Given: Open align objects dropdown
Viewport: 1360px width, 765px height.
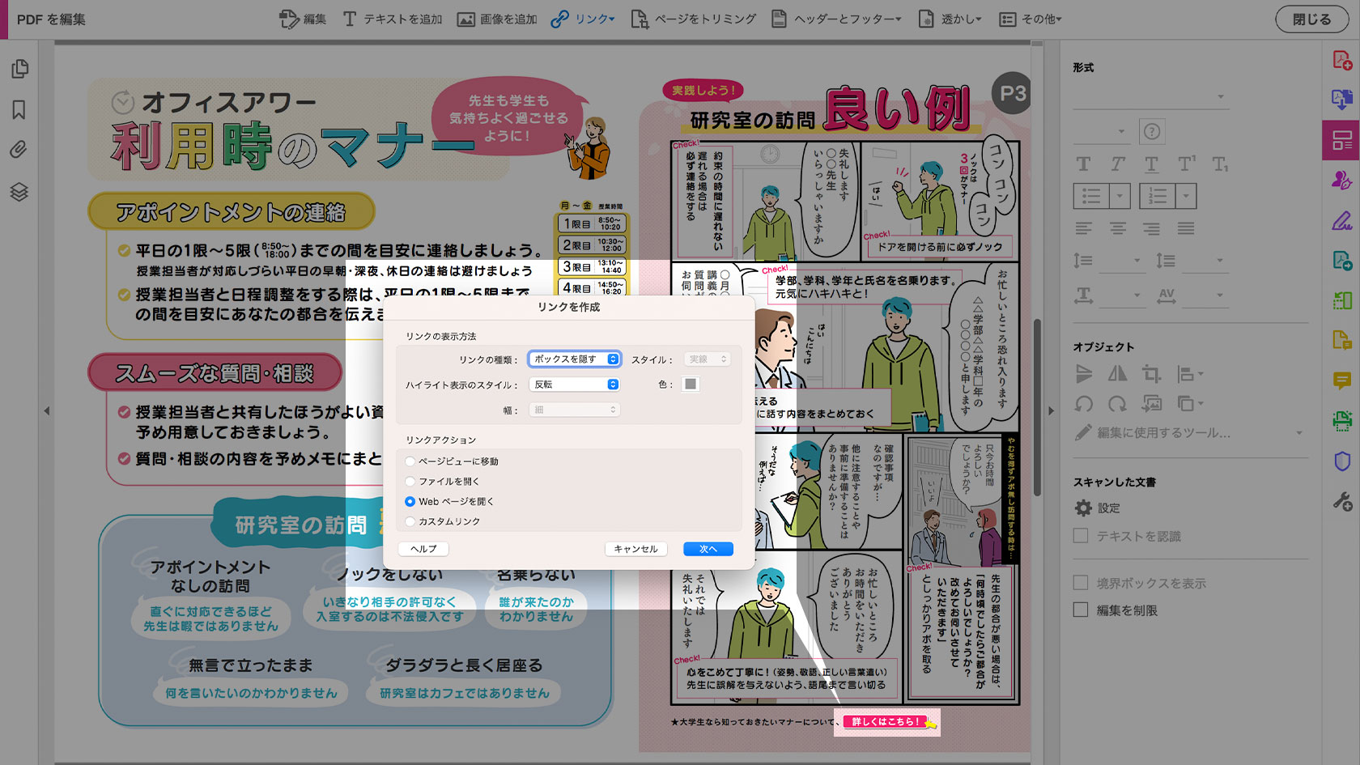Looking at the screenshot, I should pyautogui.click(x=1190, y=374).
